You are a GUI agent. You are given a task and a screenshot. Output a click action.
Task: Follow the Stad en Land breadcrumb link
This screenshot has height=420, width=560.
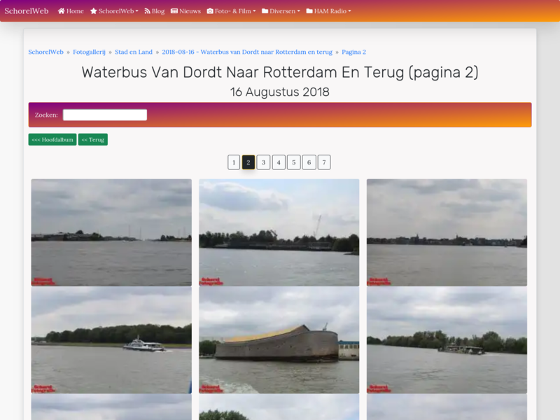point(134,52)
